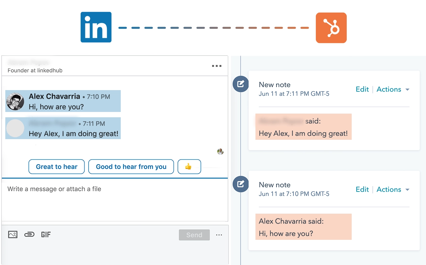Attach a file using the paperclip icon

(30, 235)
